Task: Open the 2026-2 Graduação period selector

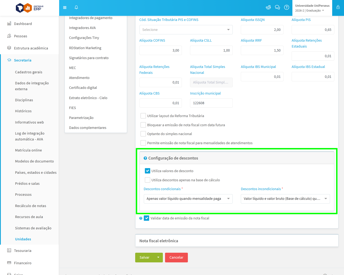Action: point(310,10)
